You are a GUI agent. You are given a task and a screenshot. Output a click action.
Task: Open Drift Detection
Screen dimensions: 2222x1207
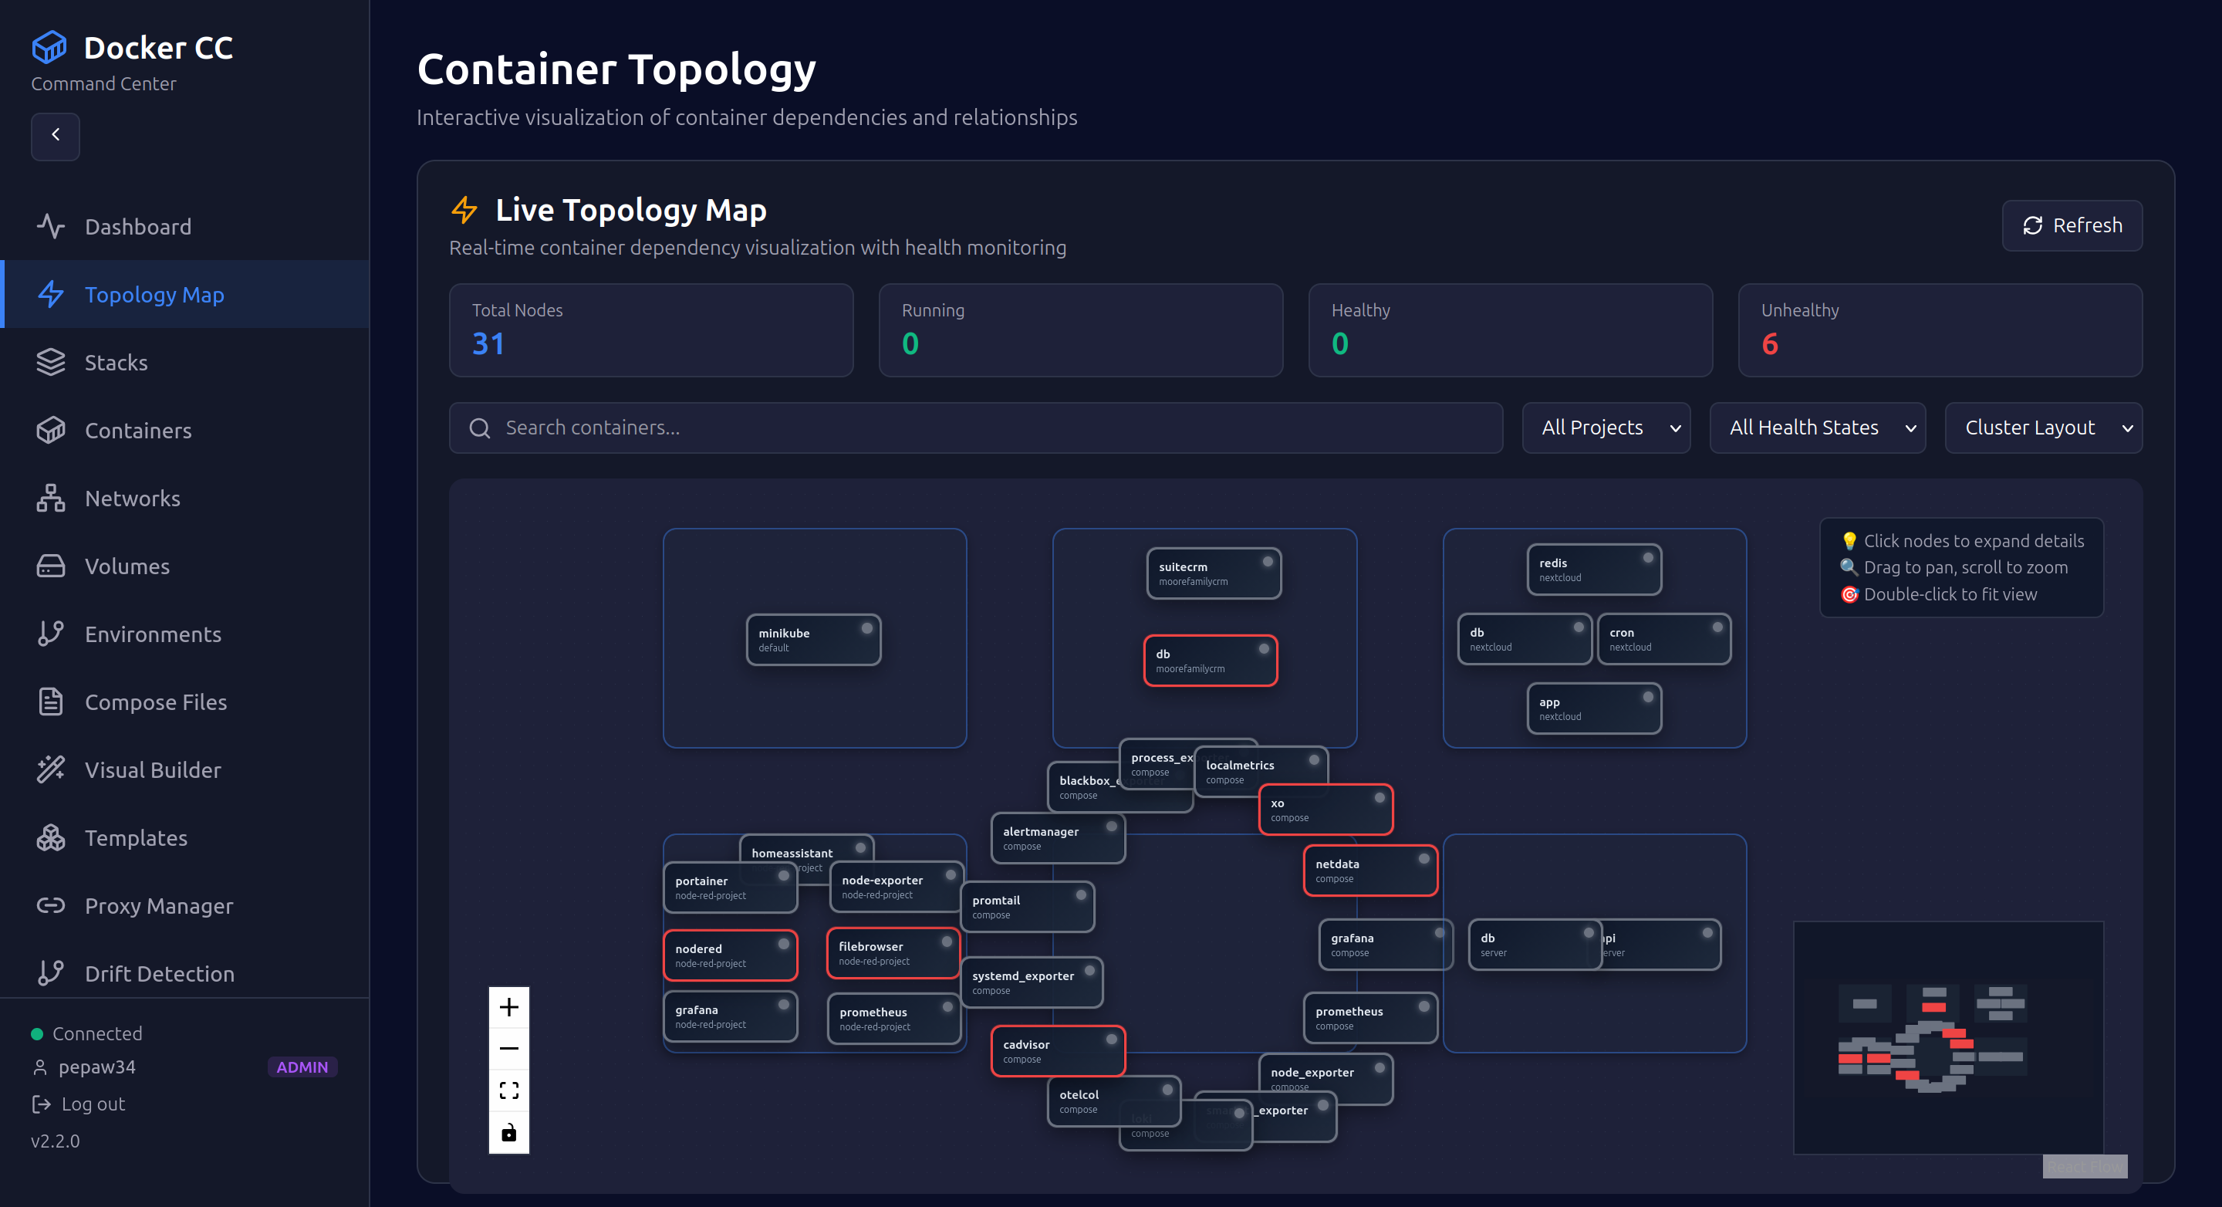(x=160, y=973)
